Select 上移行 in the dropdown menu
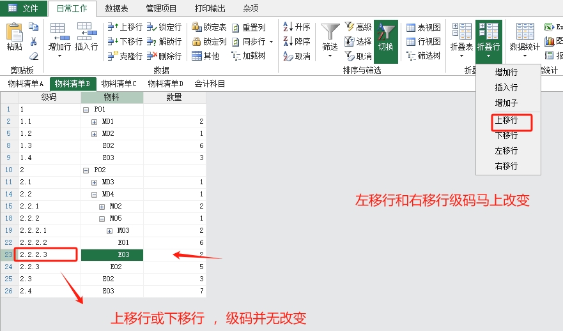Screen dimensions: 563x331 point(506,120)
